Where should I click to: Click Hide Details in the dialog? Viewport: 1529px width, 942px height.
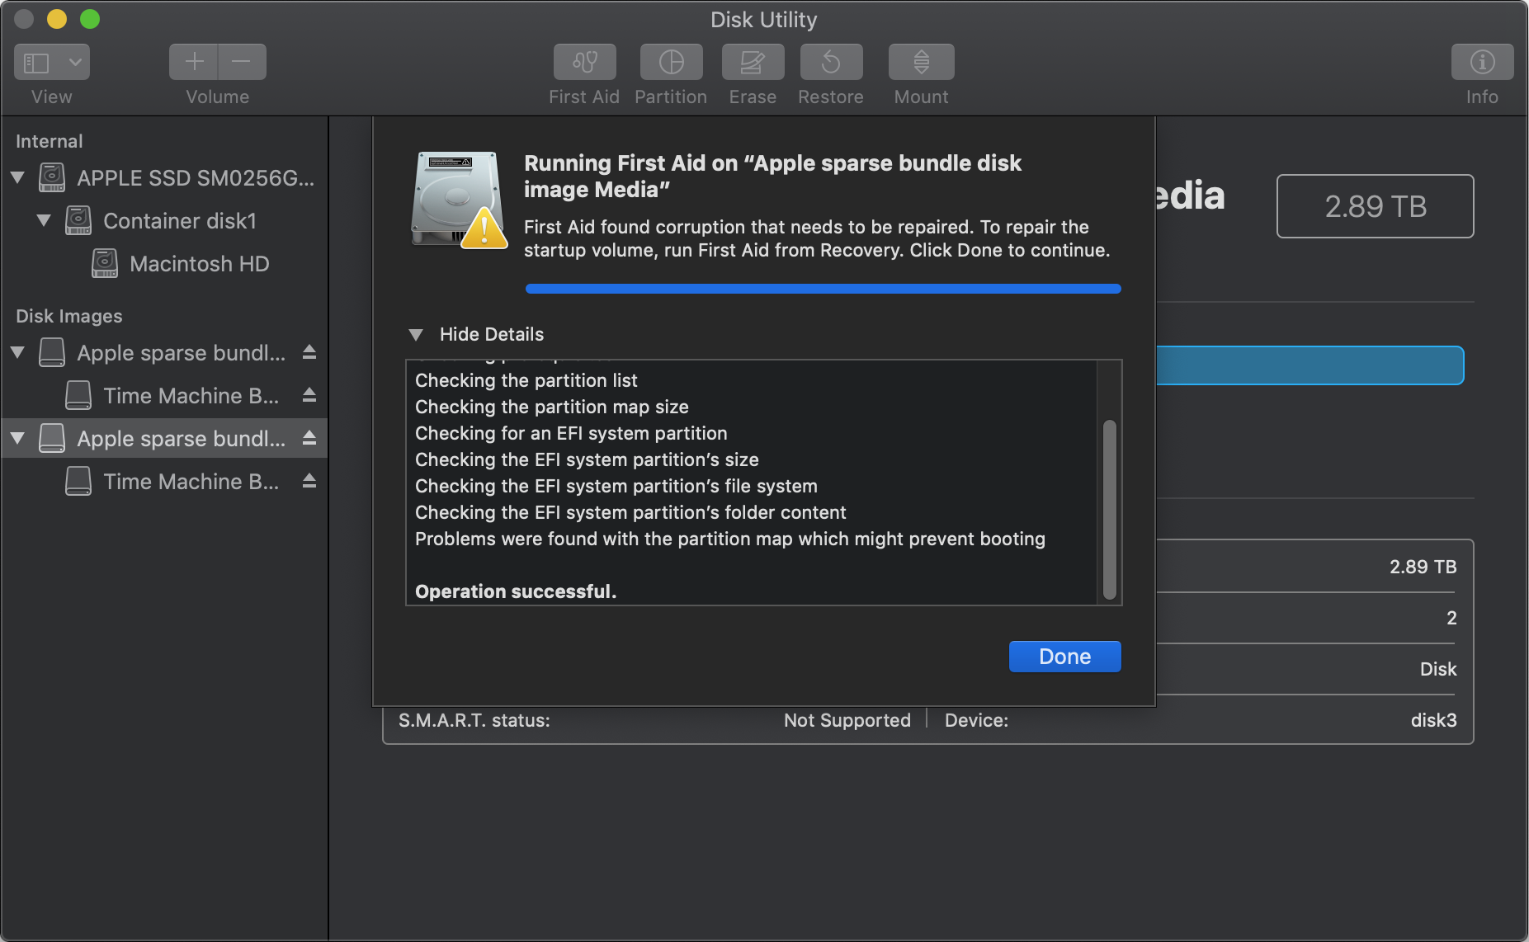(x=491, y=334)
